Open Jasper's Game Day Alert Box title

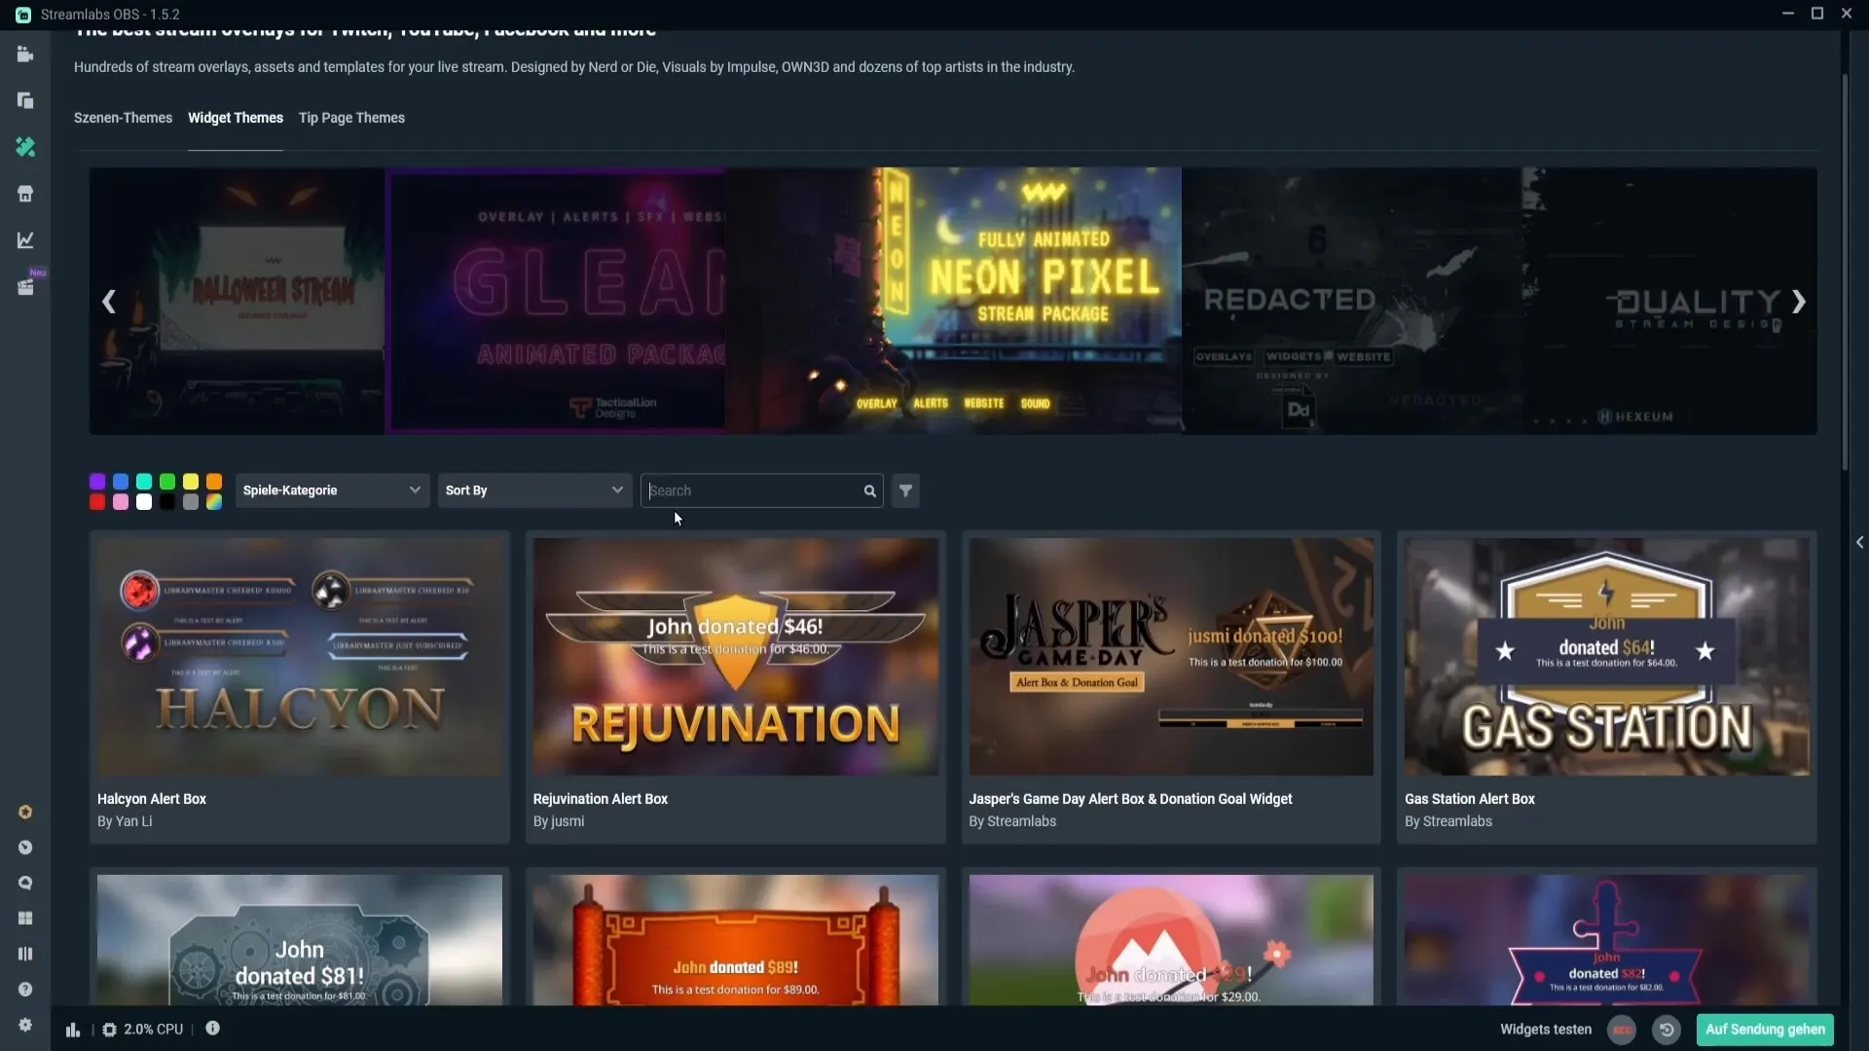click(x=1130, y=799)
